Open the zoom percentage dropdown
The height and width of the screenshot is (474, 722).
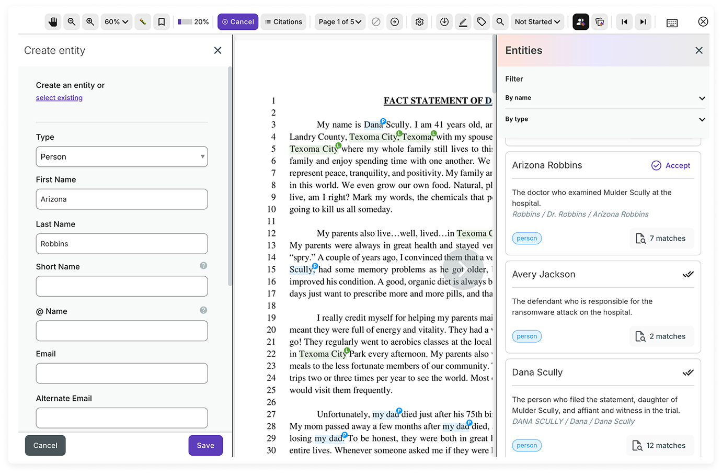click(116, 21)
